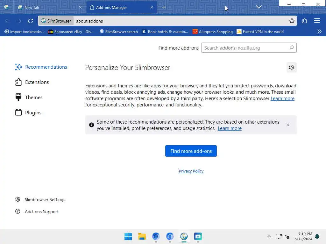Open the toolbar extensions puzzle button

pyautogui.click(x=304, y=21)
